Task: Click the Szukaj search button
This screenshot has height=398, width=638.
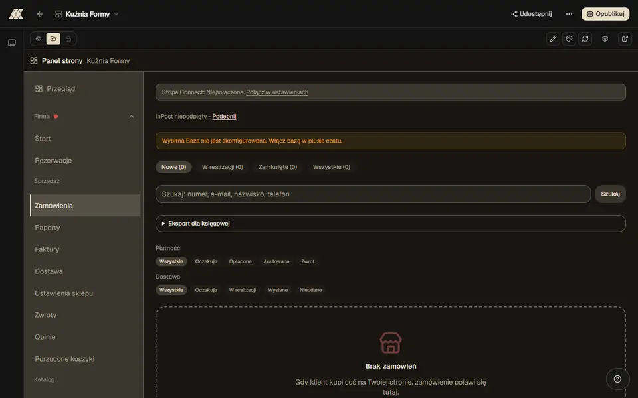Action: (610, 194)
